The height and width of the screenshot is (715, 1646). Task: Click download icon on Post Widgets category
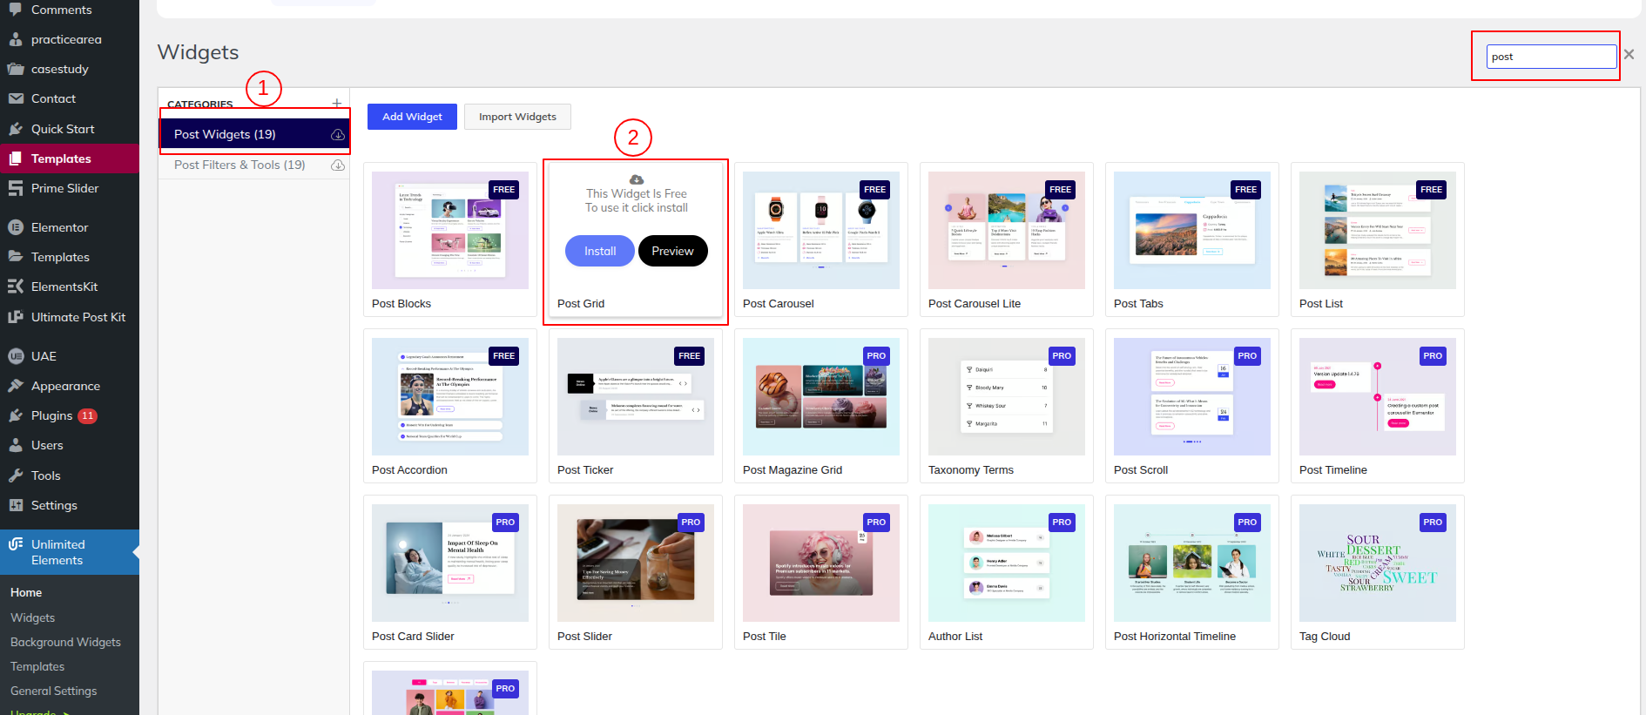[x=338, y=135]
